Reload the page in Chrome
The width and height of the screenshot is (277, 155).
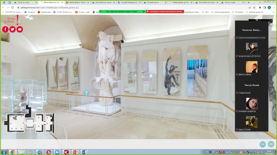pyautogui.click(x=12, y=8)
